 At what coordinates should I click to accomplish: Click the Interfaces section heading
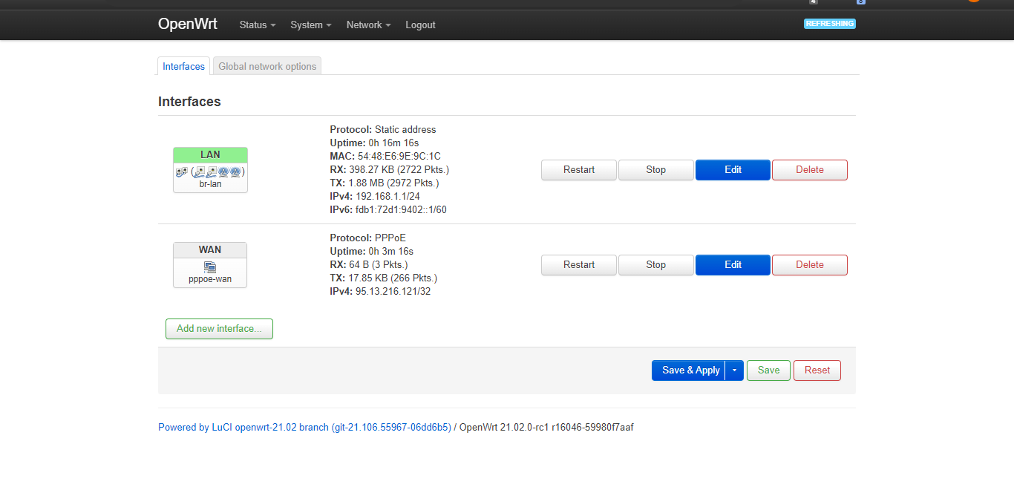point(189,102)
